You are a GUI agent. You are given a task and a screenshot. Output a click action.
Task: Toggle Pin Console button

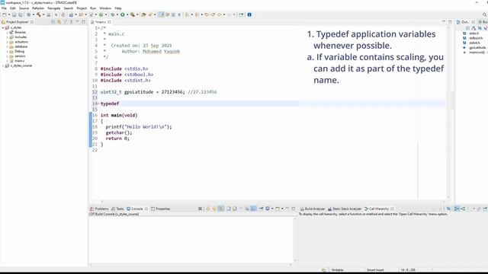click(x=261, y=209)
